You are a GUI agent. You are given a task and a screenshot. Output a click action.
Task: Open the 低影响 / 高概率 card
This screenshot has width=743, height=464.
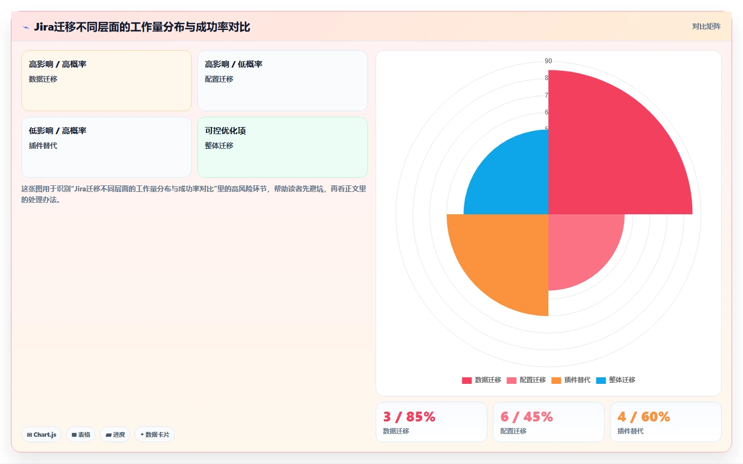pyautogui.click(x=106, y=147)
